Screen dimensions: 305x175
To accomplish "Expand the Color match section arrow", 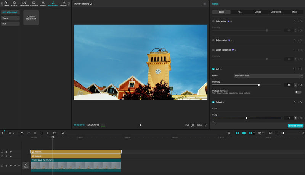I will pyautogui.click(x=232, y=40).
